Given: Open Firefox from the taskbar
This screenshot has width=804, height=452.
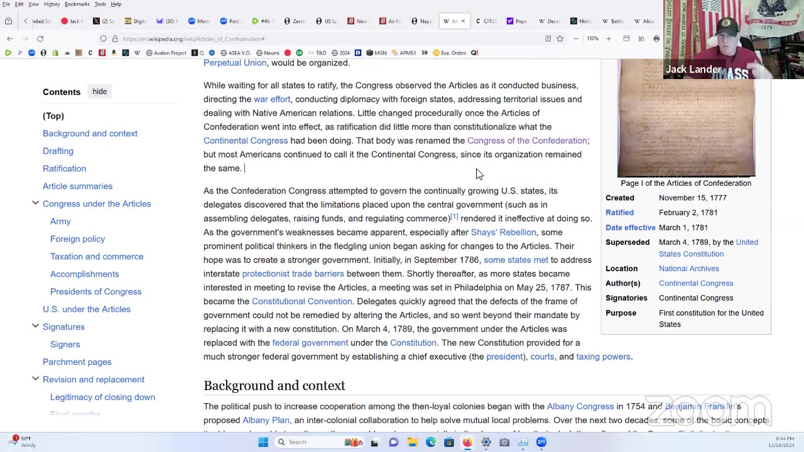Looking at the screenshot, I should pos(467,442).
